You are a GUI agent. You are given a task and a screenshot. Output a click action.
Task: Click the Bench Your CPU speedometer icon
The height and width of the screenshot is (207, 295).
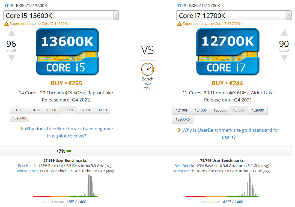tap(147, 69)
